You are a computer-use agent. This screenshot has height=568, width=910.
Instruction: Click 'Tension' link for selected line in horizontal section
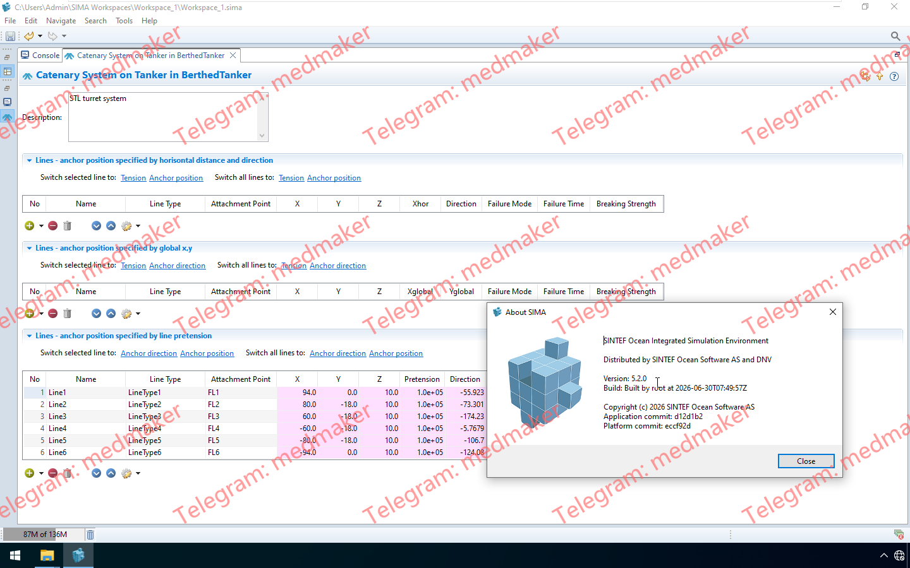(133, 178)
